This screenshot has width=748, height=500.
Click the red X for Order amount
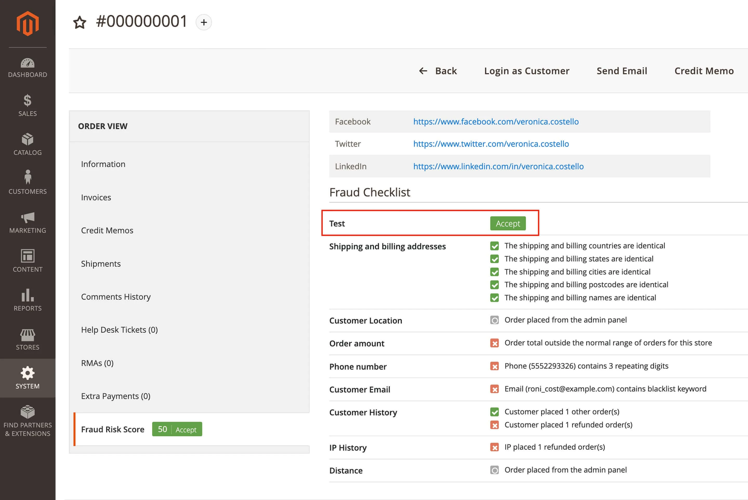pos(494,343)
